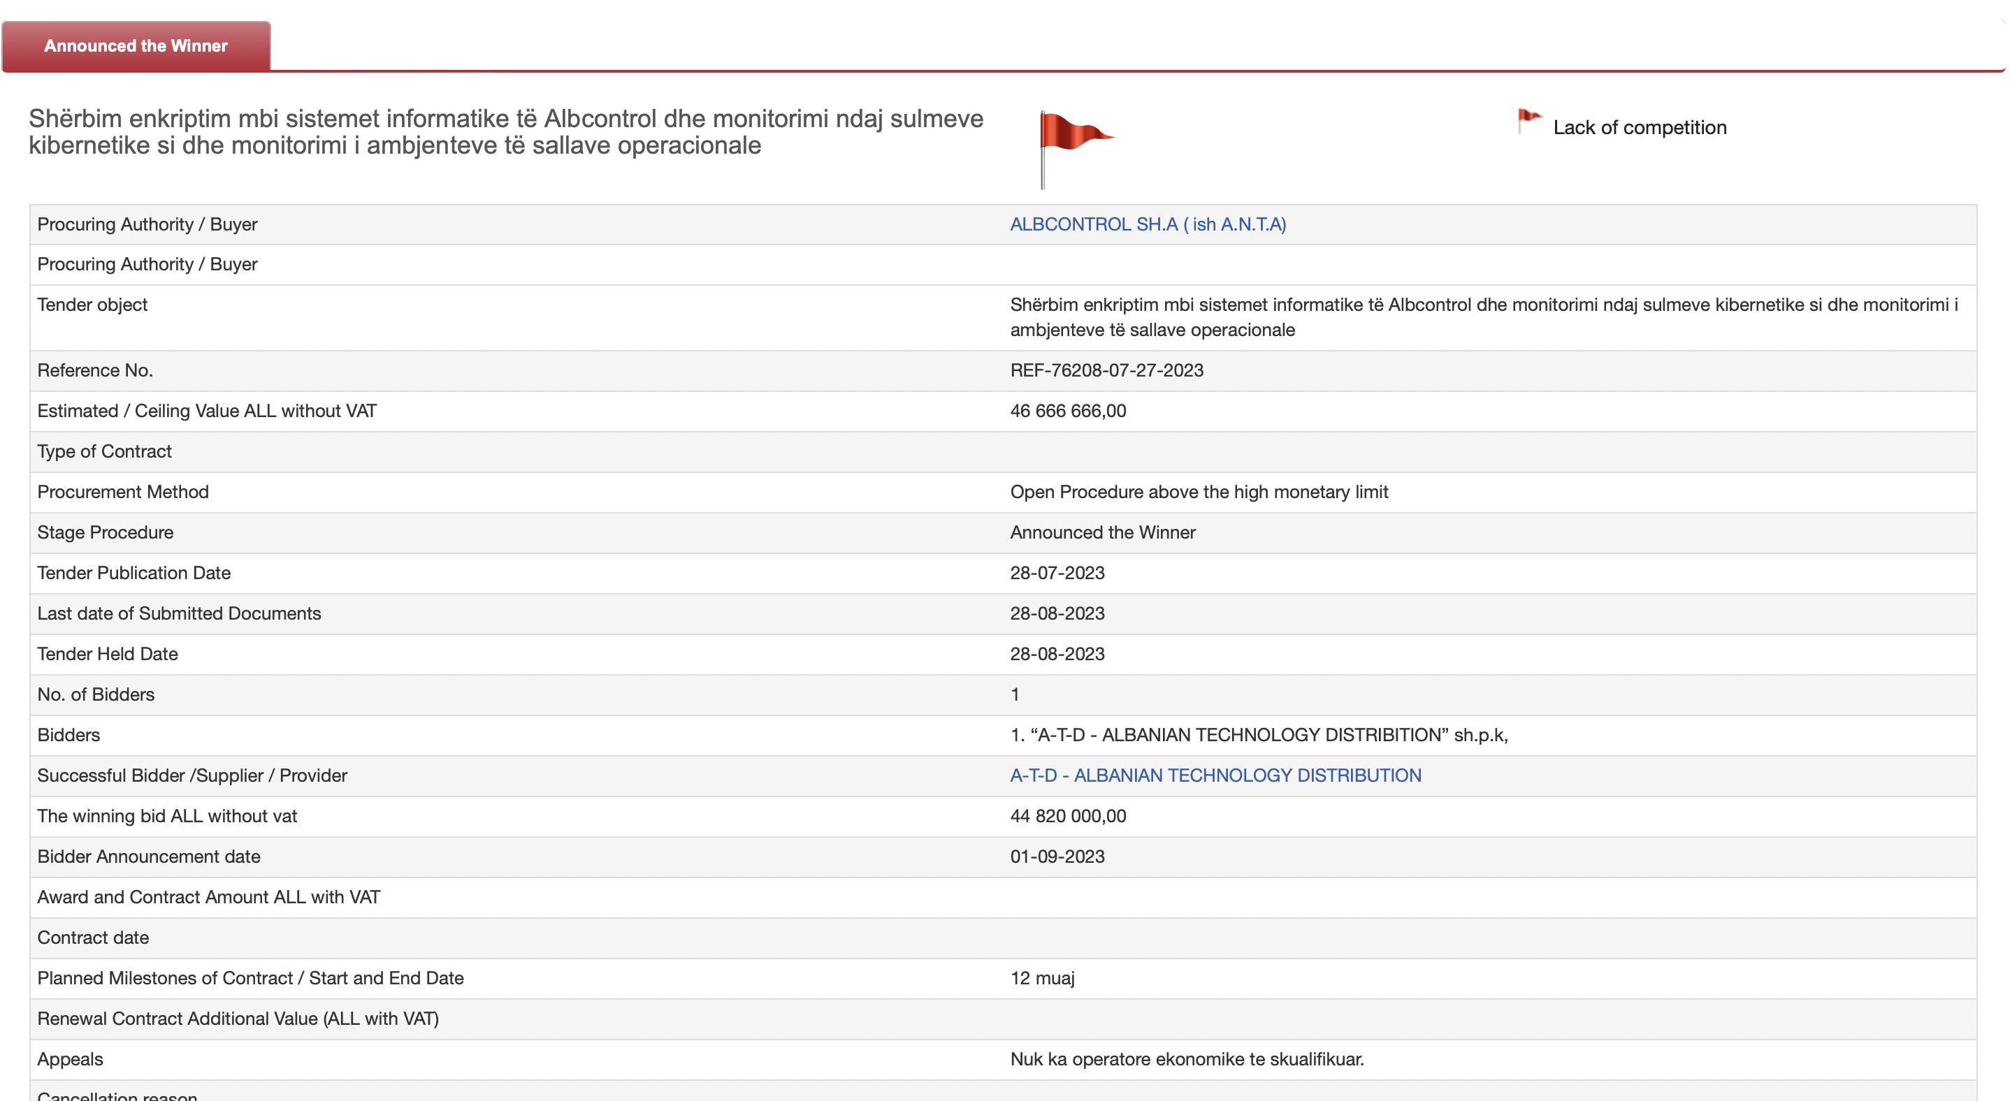The width and height of the screenshot is (2010, 1101).
Task: Click the small red flag beside Lack of competition
Action: 1528,121
